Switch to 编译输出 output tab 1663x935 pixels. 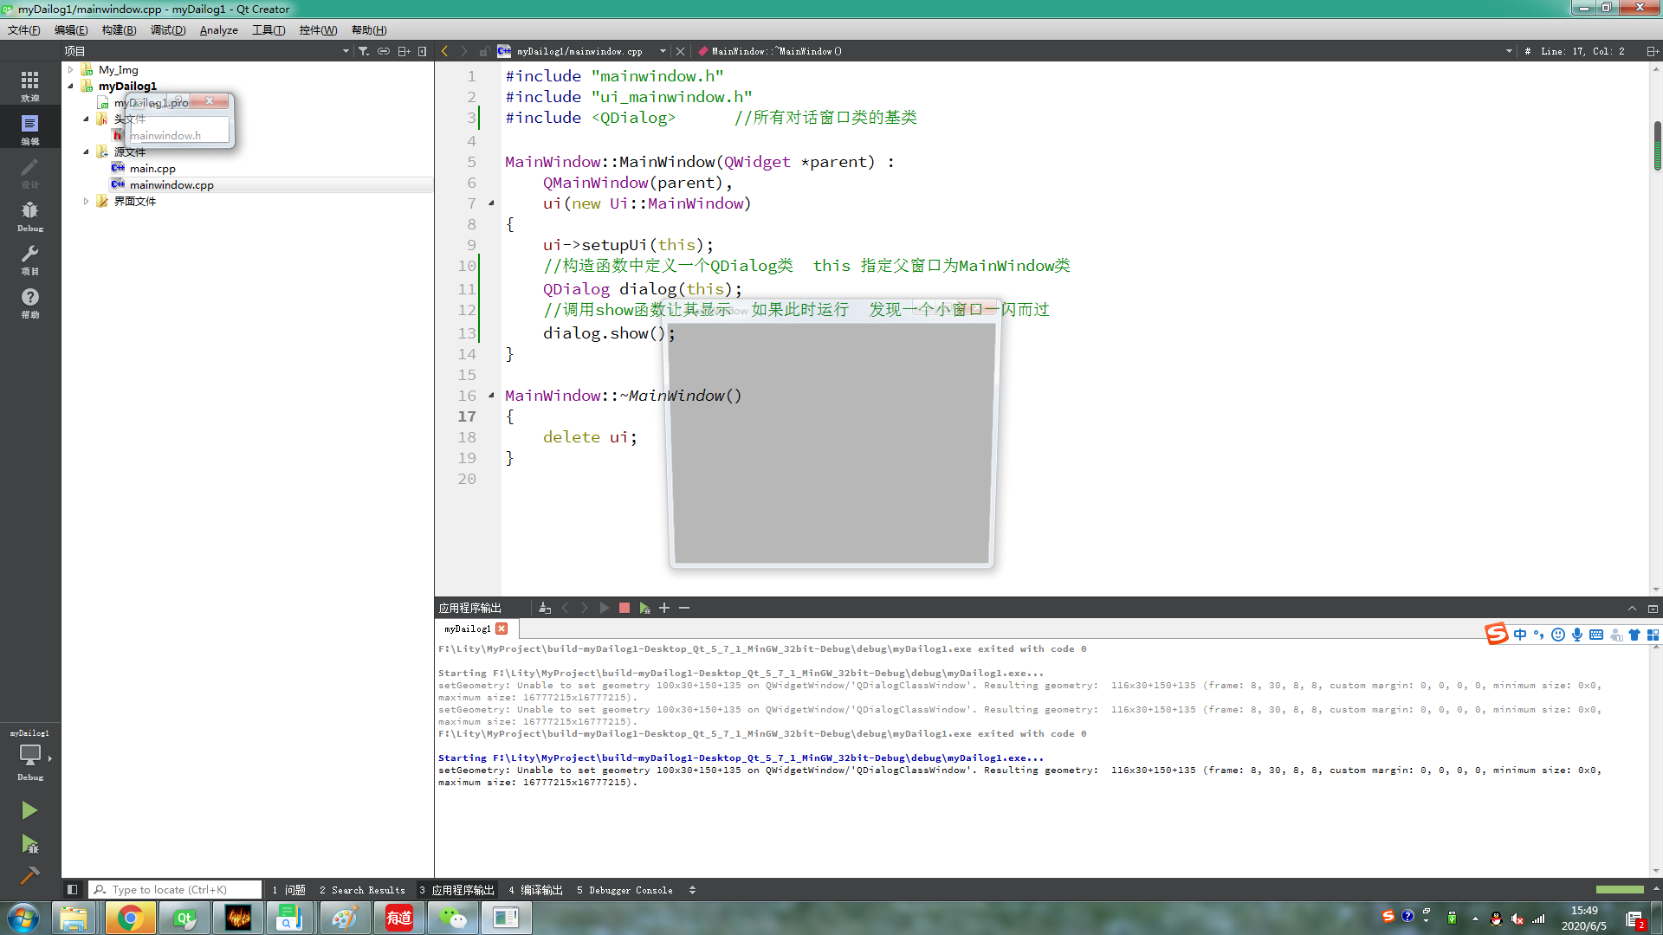[x=536, y=890]
